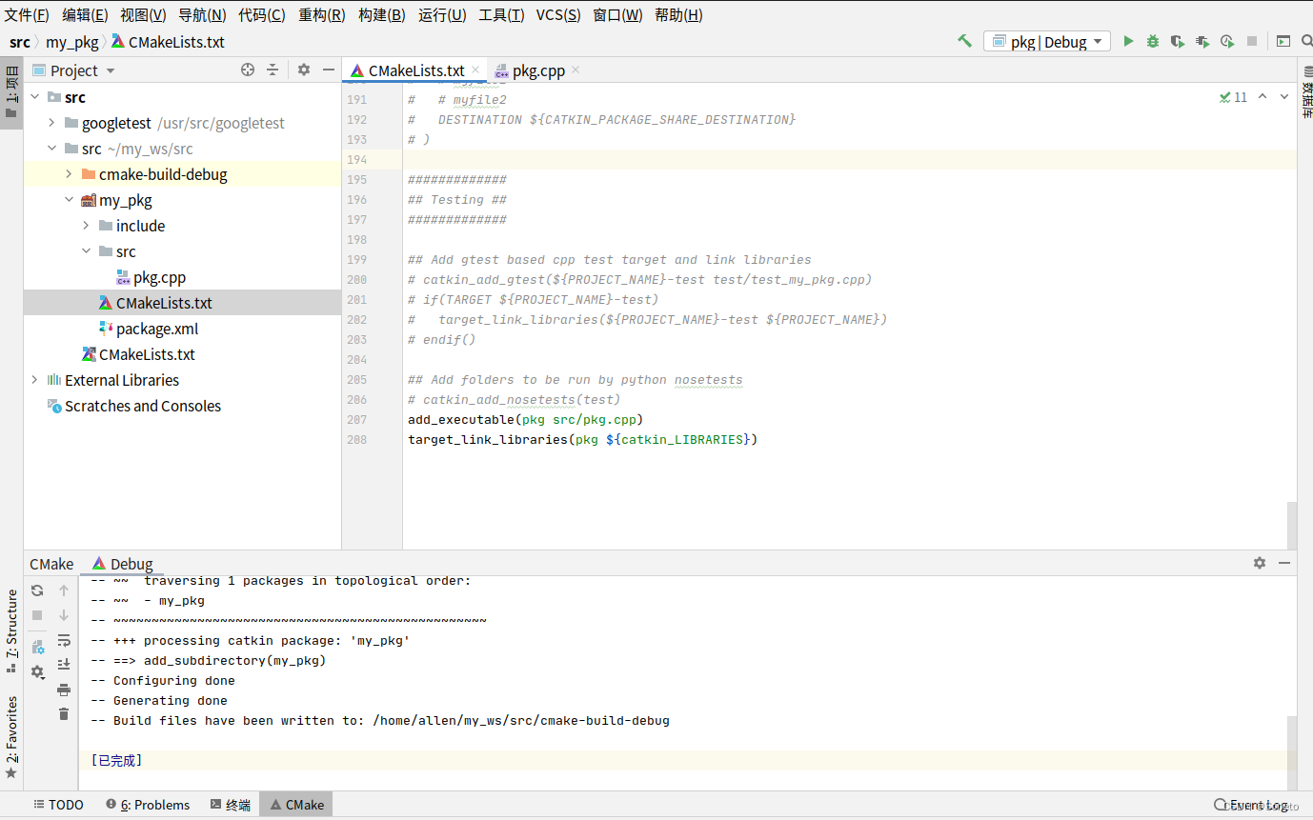Viewport: 1313px width, 820px height.
Task: Open the 终端 terminal tool window
Action: (231, 805)
